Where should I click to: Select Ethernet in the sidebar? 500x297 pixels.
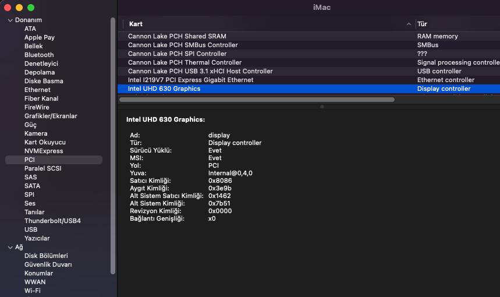37,90
